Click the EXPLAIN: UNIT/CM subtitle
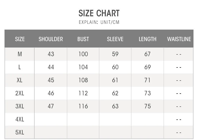Image resolution: width=198 pixels, height=140 pixels. point(99,22)
